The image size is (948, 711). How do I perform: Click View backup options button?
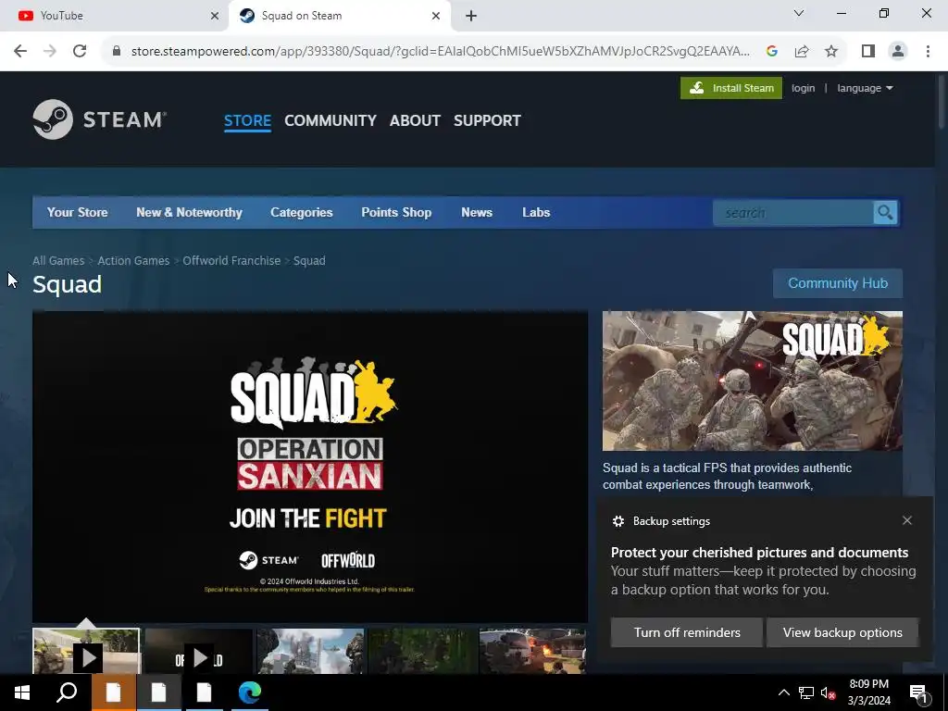[x=842, y=632]
